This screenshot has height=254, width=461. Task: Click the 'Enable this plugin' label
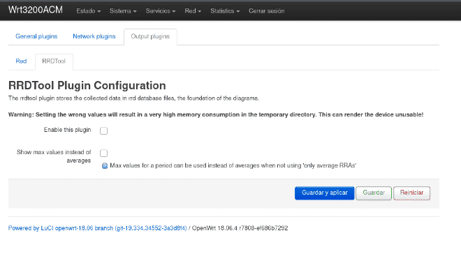click(x=67, y=130)
